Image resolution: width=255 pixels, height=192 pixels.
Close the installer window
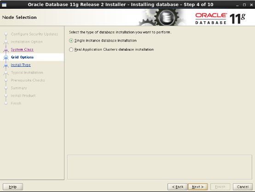(x=251, y=5)
